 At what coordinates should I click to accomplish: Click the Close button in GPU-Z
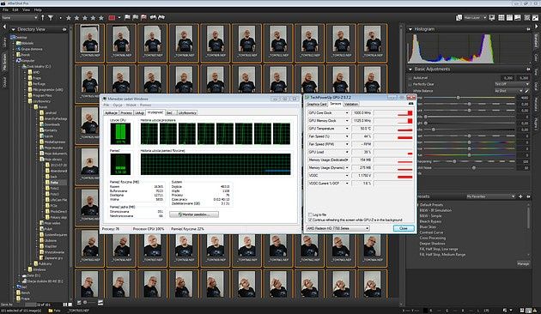(404, 228)
